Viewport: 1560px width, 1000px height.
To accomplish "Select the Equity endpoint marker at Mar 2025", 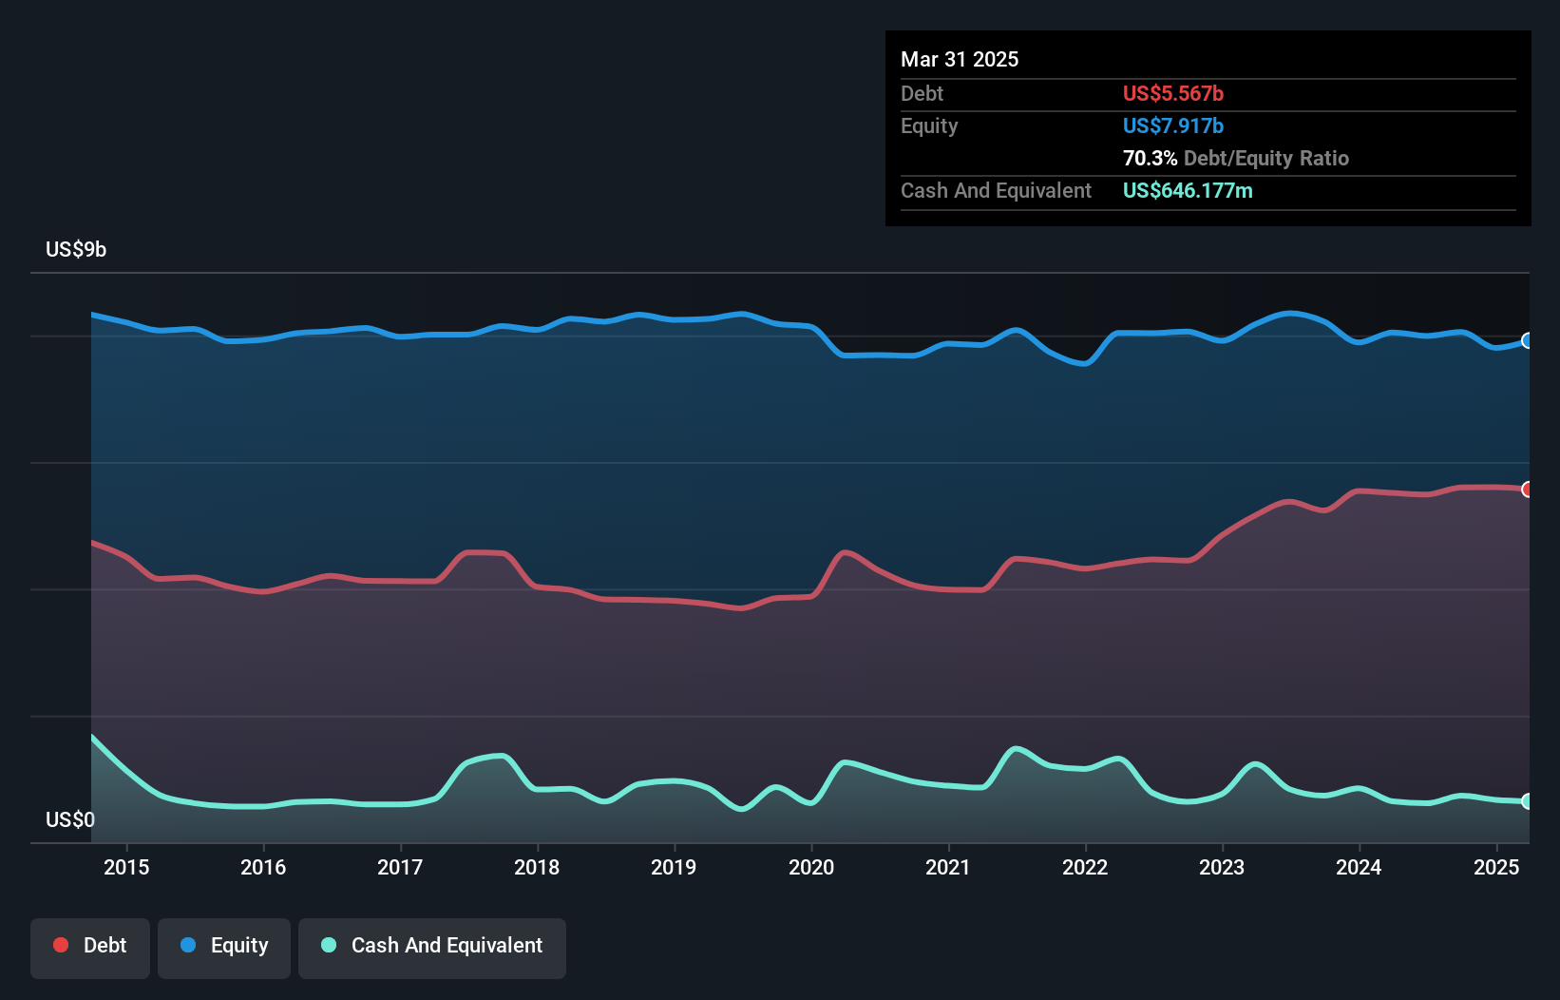I will 1528,340.
